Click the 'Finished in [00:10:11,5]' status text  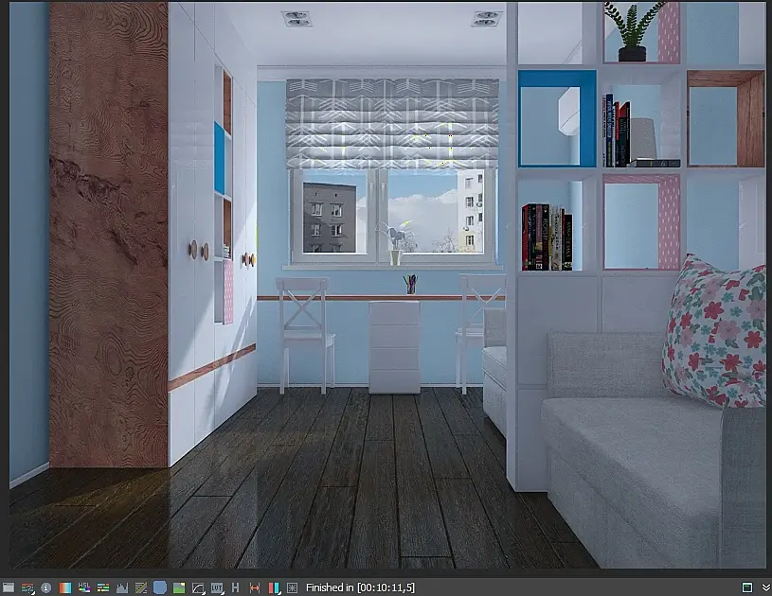(360, 587)
